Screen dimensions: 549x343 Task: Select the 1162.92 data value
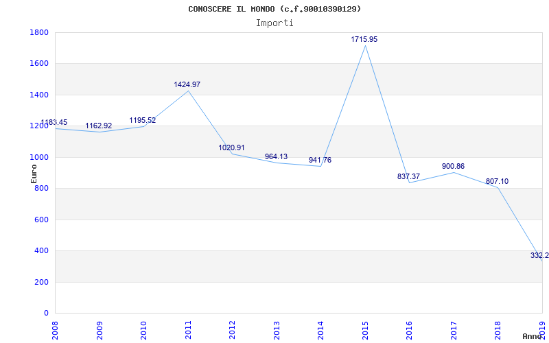tap(98, 126)
